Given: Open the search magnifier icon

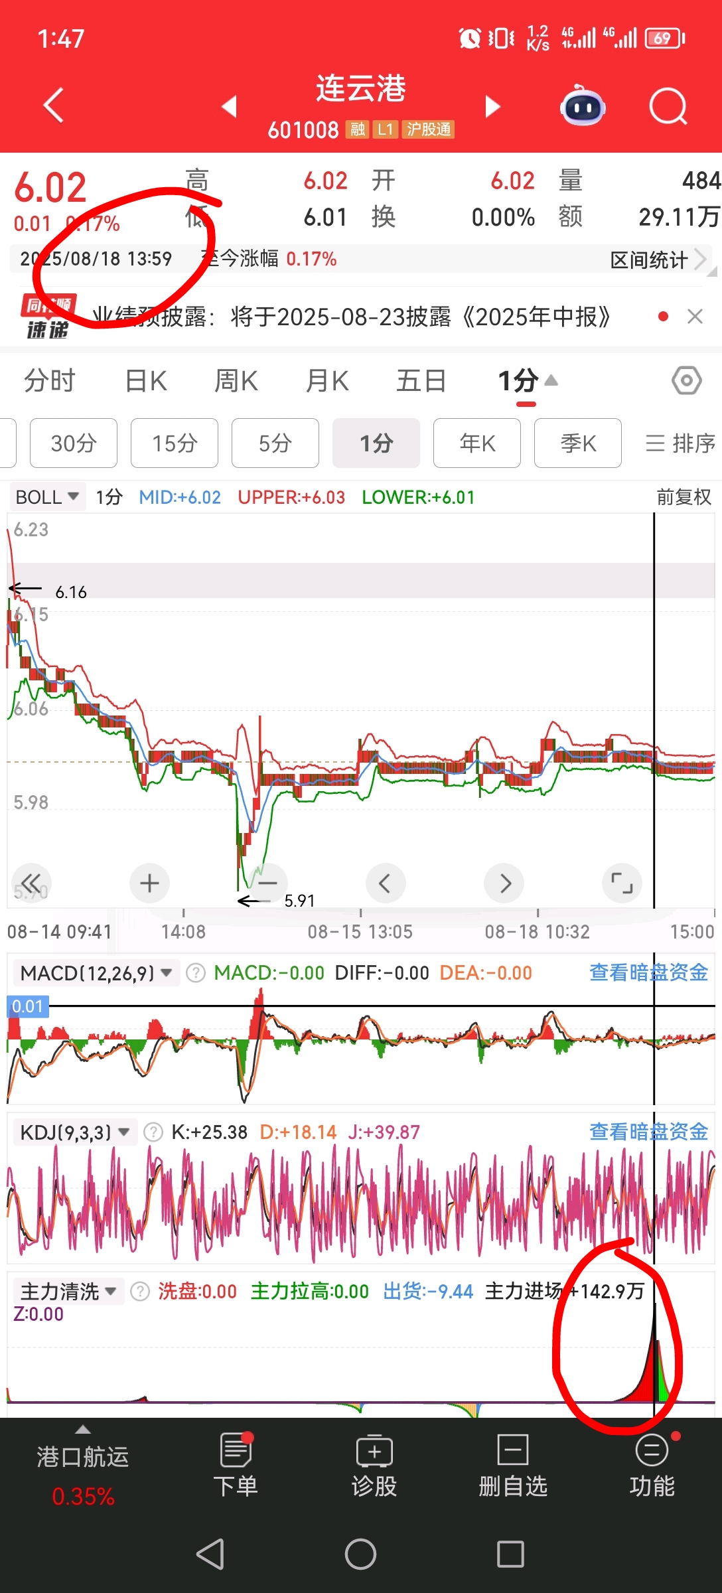Looking at the screenshot, I should [x=668, y=106].
